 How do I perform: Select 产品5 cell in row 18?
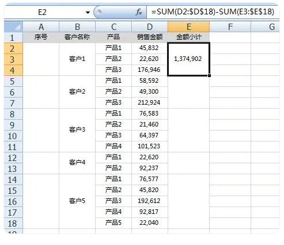pos(113,223)
